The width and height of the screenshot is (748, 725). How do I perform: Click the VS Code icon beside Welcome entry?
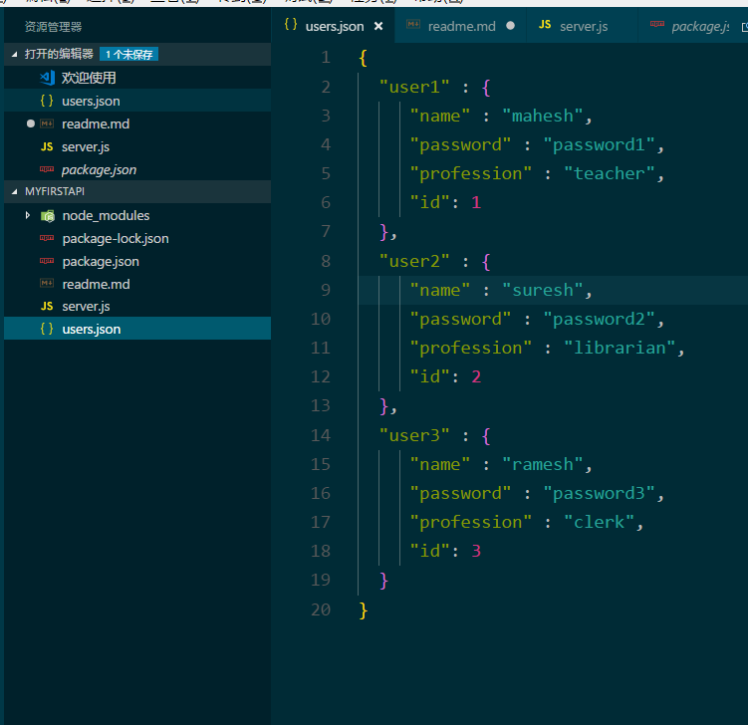(47, 78)
